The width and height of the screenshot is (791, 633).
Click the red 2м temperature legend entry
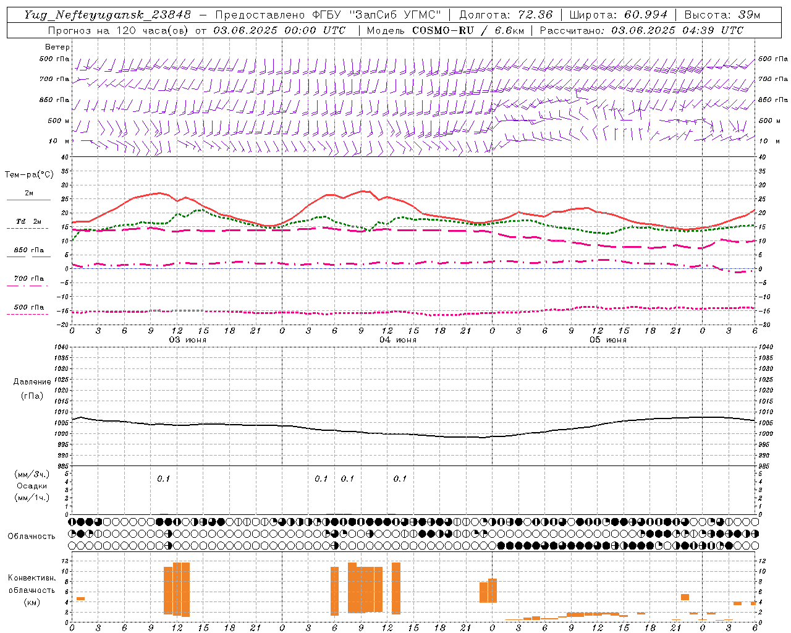pyautogui.click(x=29, y=193)
